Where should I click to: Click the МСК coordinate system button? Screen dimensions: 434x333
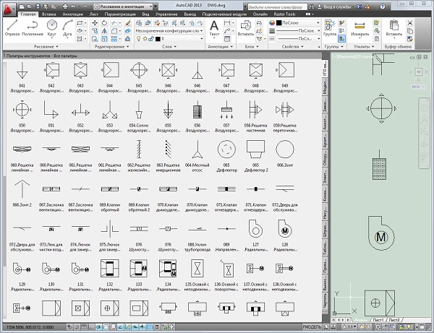coord(415,86)
